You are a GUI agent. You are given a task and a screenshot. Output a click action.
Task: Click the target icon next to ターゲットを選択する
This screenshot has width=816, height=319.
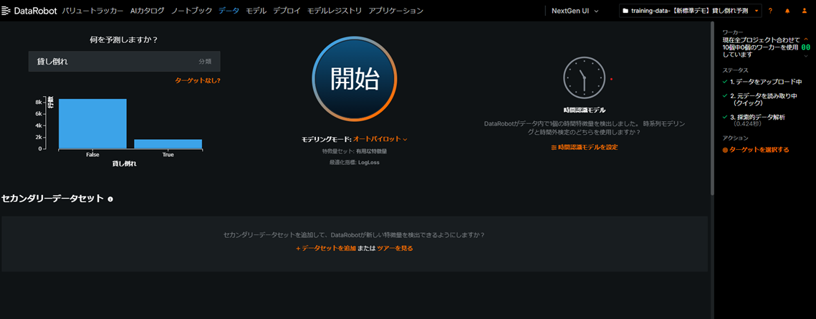pyautogui.click(x=725, y=150)
